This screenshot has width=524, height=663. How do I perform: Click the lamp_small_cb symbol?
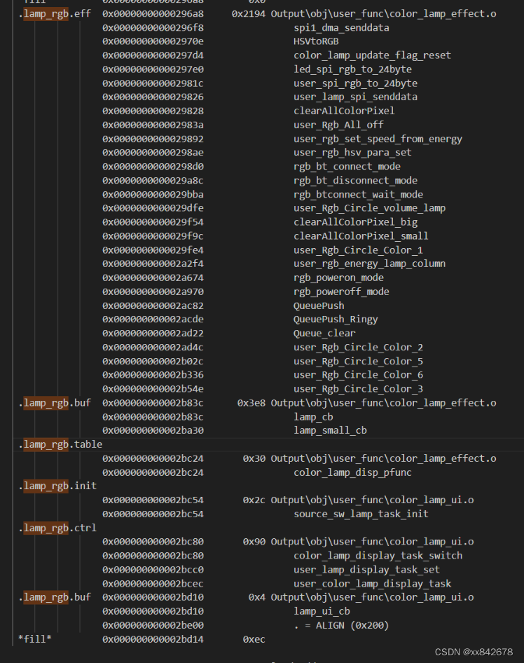(x=330, y=430)
